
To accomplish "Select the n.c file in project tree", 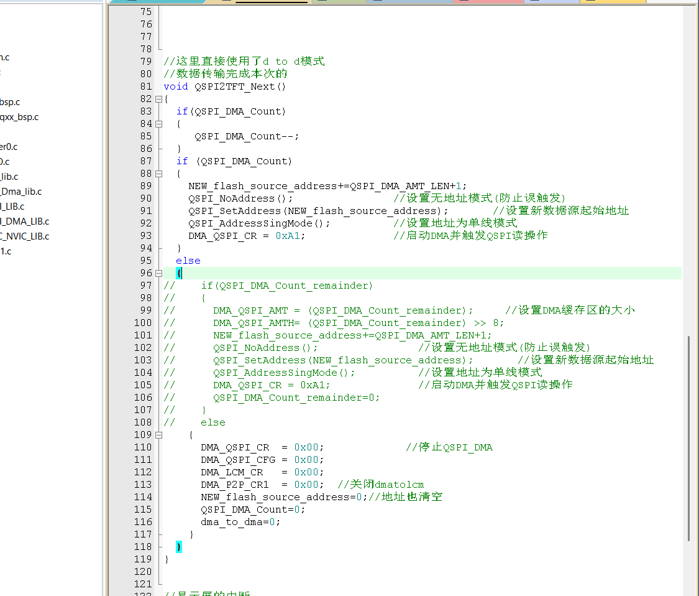I will point(4,58).
